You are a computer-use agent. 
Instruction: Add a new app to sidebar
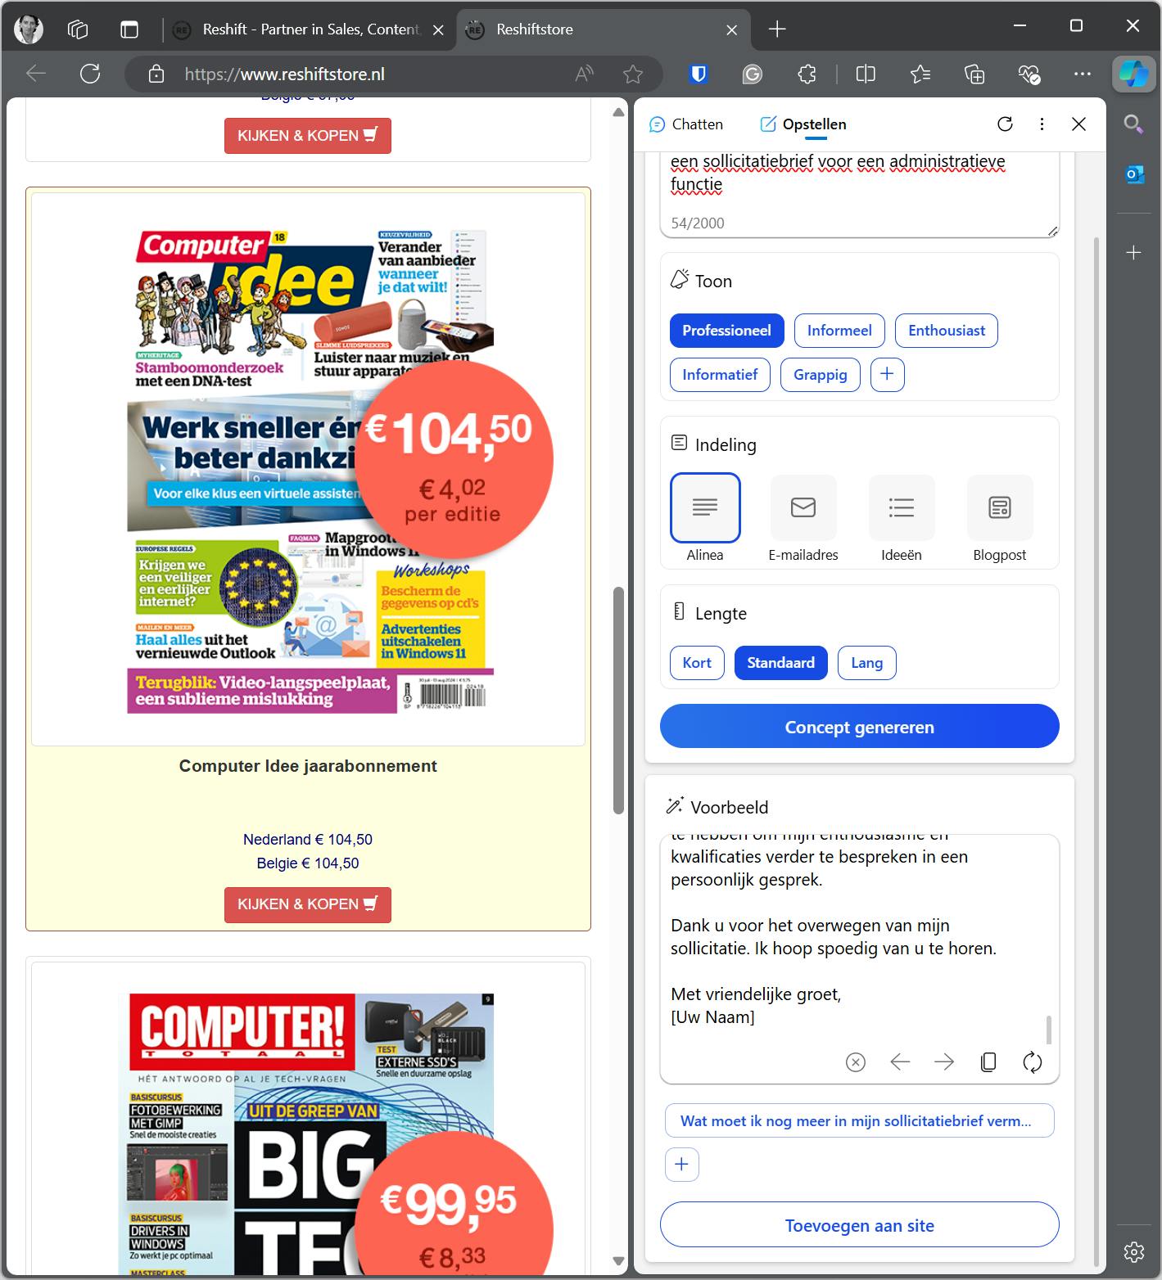(x=1134, y=253)
